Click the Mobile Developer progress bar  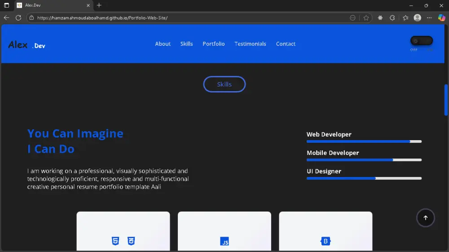pyautogui.click(x=364, y=160)
